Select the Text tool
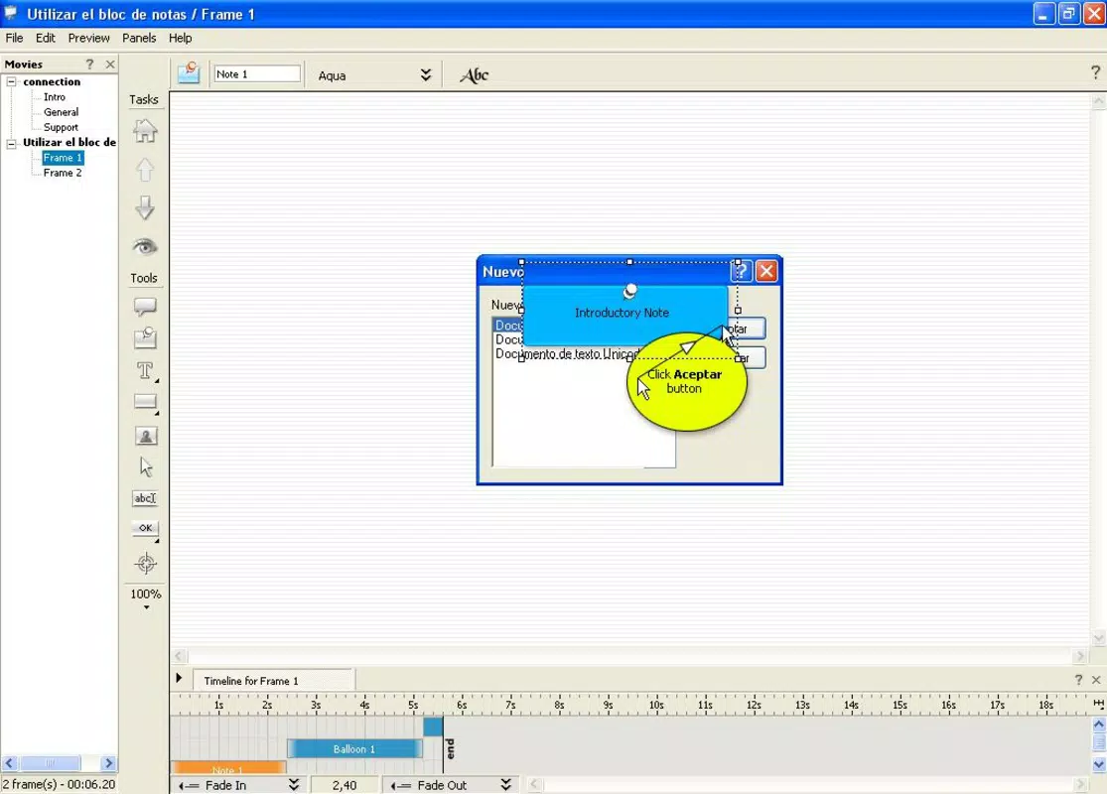This screenshot has width=1107, height=794. [x=145, y=370]
